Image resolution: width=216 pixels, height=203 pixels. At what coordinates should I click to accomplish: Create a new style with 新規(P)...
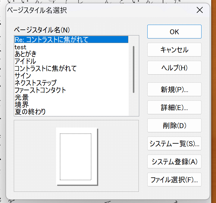click(174, 89)
